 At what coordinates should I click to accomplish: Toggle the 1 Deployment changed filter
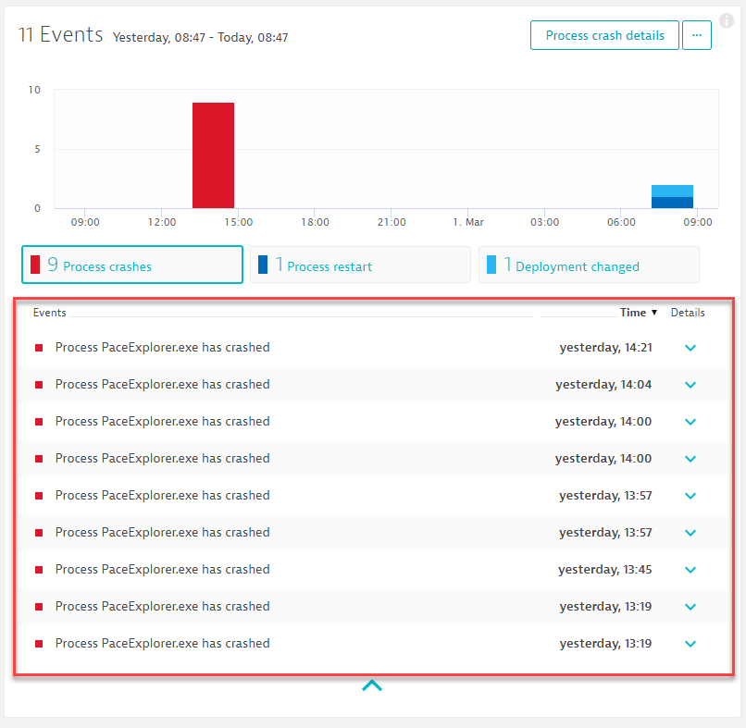pos(589,265)
